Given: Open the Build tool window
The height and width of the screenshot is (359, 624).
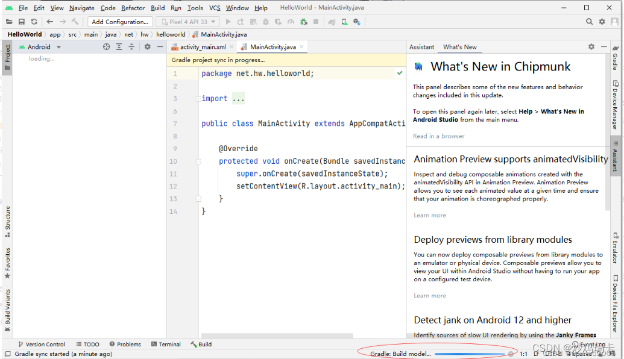Looking at the screenshot, I should (201, 345).
